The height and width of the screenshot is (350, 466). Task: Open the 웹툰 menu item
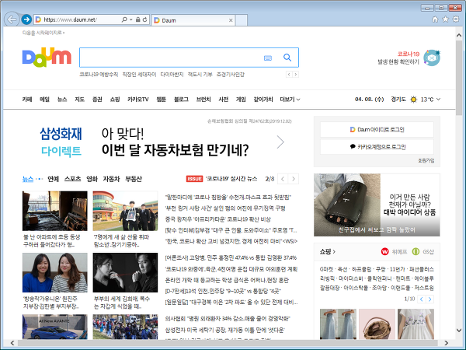tap(162, 100)
